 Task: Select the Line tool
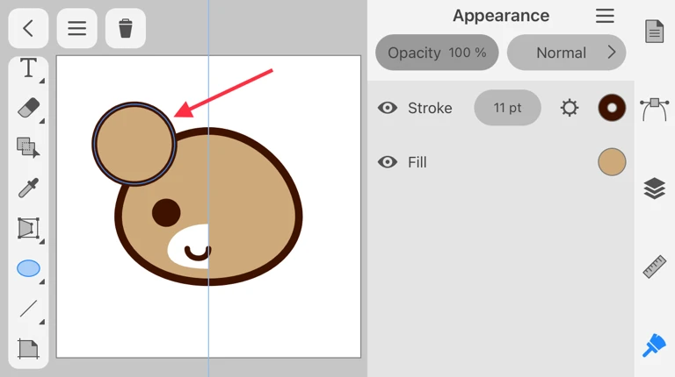click(x=28, y=309)
